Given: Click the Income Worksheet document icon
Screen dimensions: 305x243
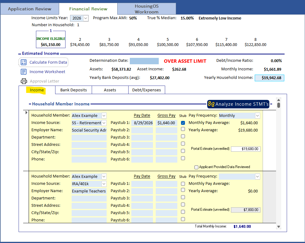Looking at the screenshot, I should click(x=23, y=72).
